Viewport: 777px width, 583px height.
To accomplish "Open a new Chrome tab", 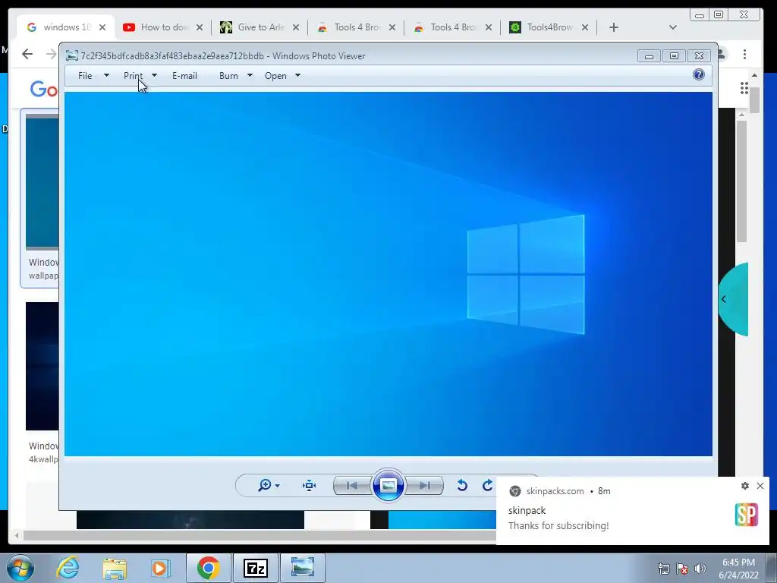I will pos(613,27).
